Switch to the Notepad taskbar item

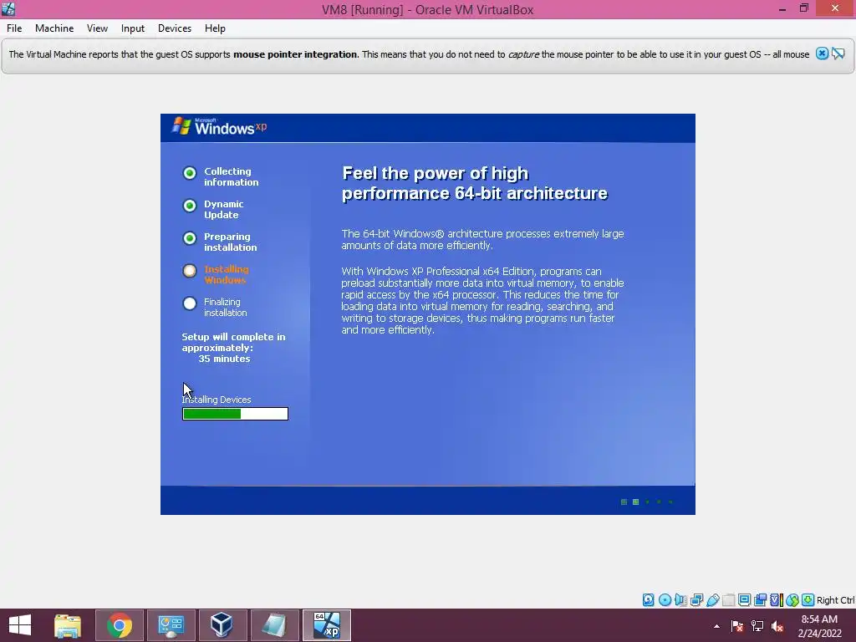(x=274, y=625)
